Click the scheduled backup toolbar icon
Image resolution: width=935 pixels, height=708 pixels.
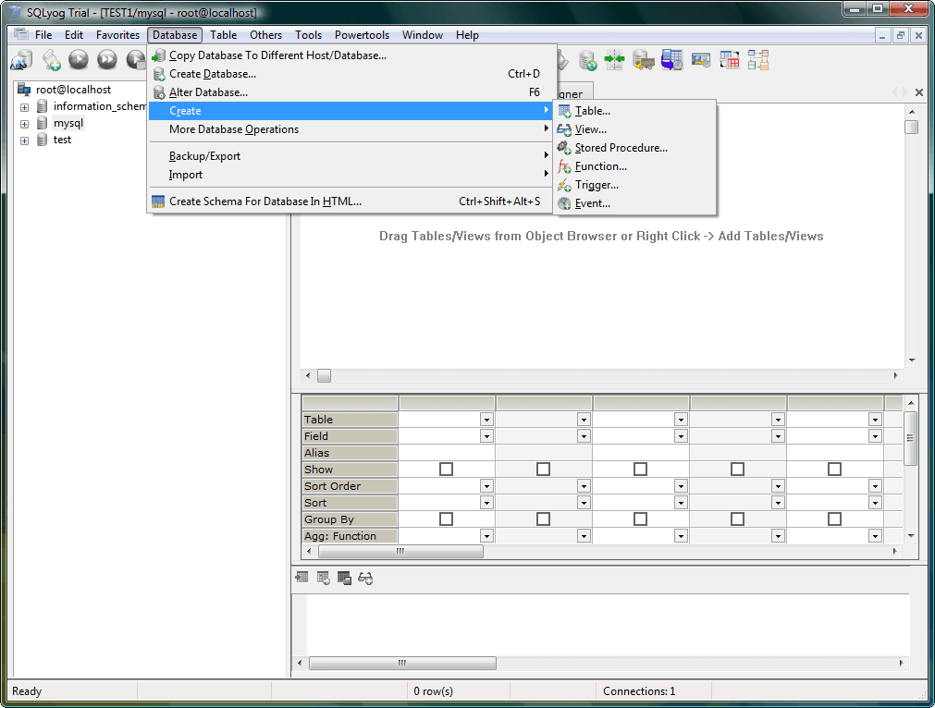[x=672, y=59]
